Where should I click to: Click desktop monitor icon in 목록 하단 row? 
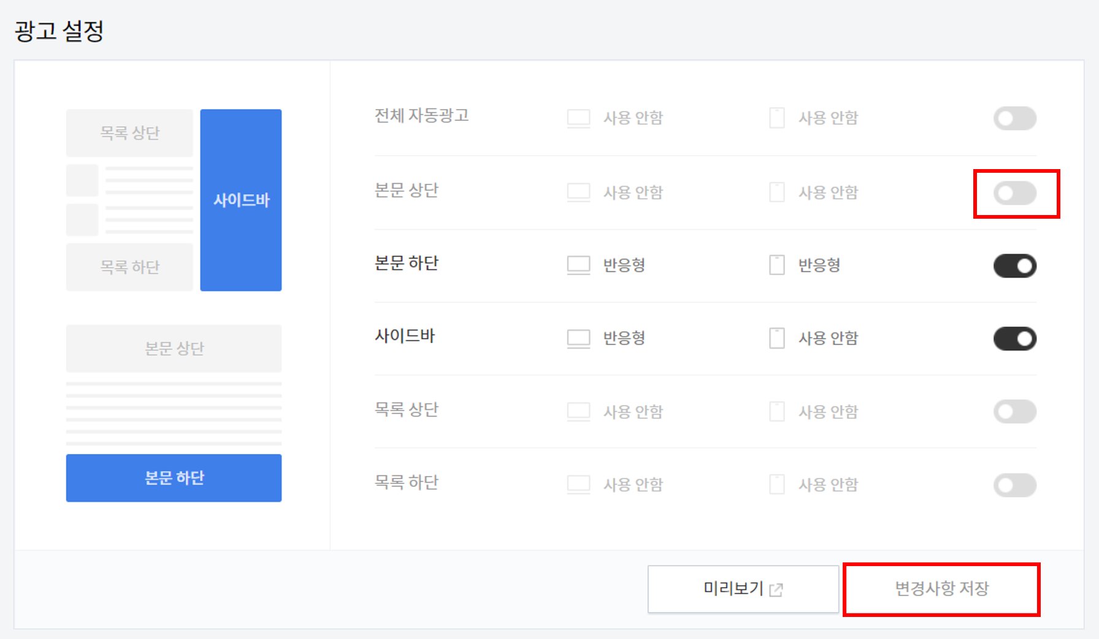click(578, 485)
